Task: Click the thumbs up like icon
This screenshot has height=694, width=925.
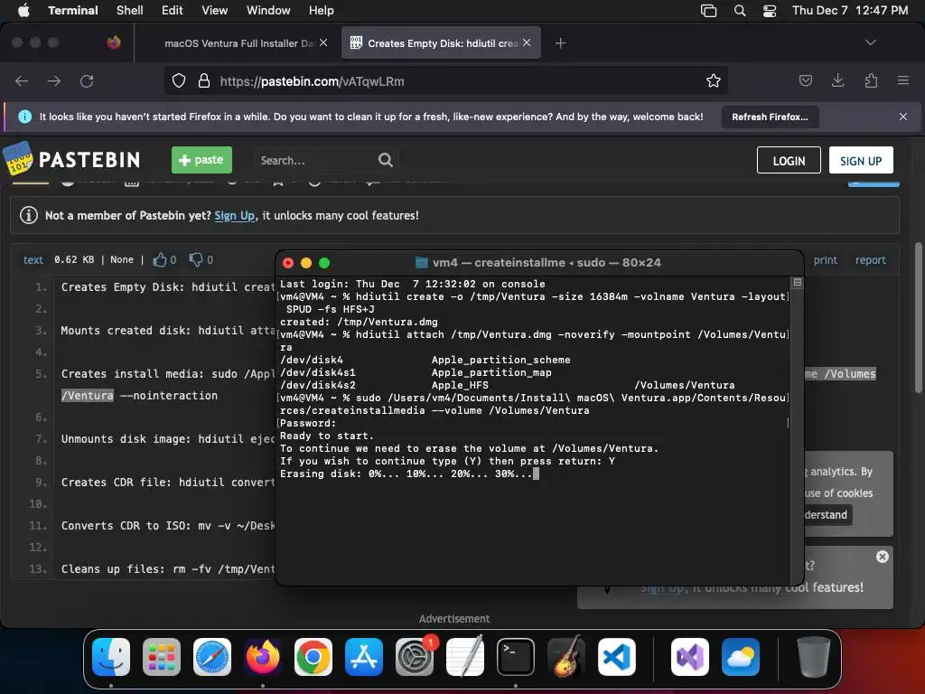Action: 159,259
